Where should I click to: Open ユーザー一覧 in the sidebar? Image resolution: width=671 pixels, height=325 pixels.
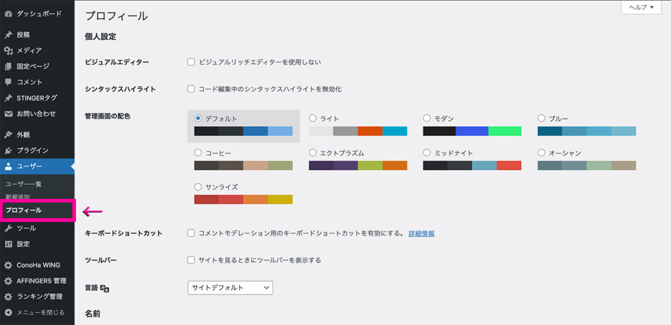tap(24, 184)
